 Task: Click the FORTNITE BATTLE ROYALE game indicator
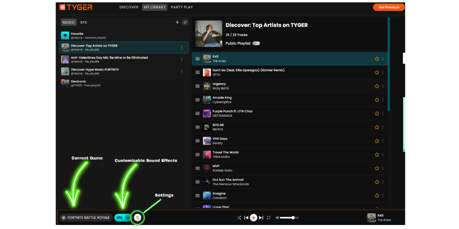pyautogui.click(x=86, y=218)
